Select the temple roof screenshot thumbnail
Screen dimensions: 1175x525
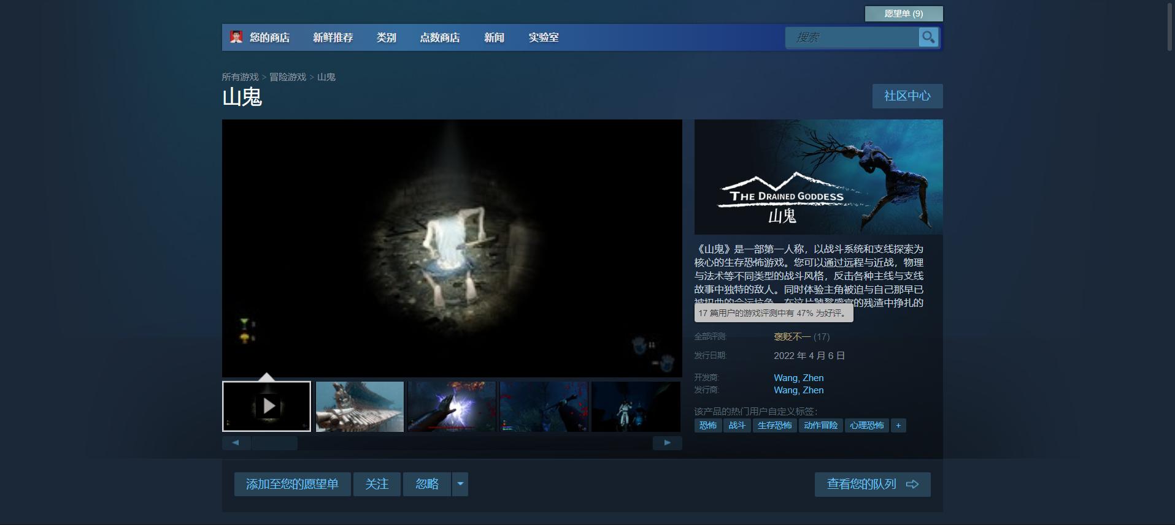click(x=360, y=407)
